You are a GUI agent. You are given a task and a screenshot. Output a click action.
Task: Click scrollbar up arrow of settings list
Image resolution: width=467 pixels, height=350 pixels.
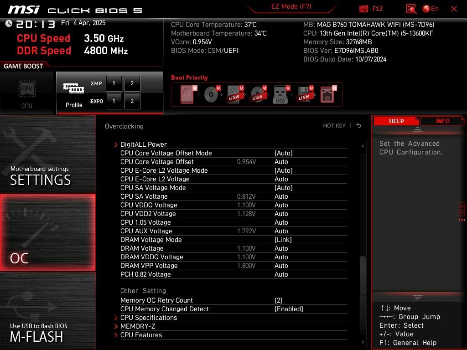pos(363,145)
